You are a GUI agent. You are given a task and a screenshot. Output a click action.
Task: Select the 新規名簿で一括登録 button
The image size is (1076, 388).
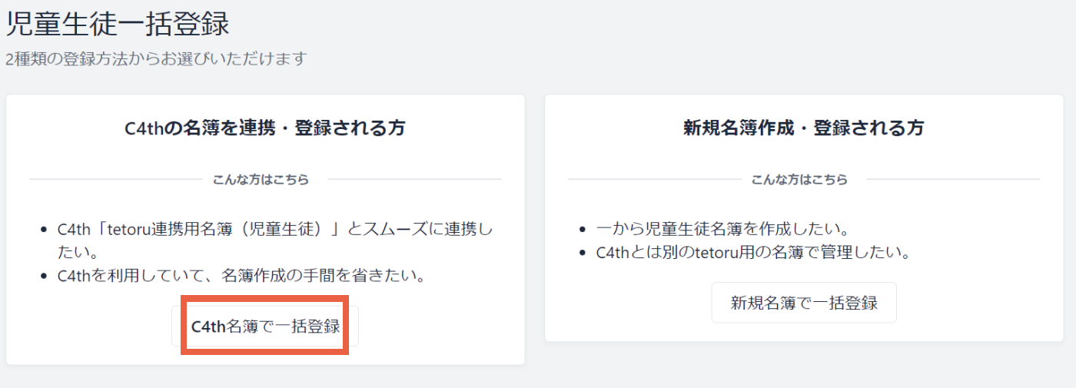click(x=804, y=303)
